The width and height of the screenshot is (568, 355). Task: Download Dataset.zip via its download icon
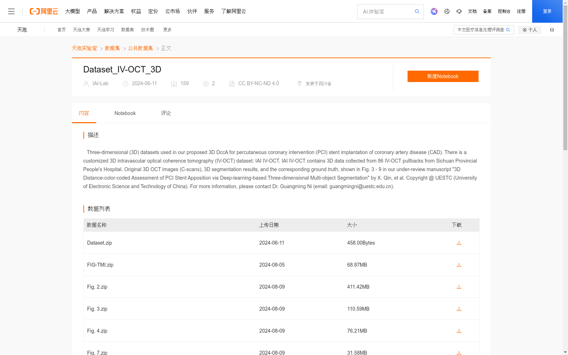[459, 243]
